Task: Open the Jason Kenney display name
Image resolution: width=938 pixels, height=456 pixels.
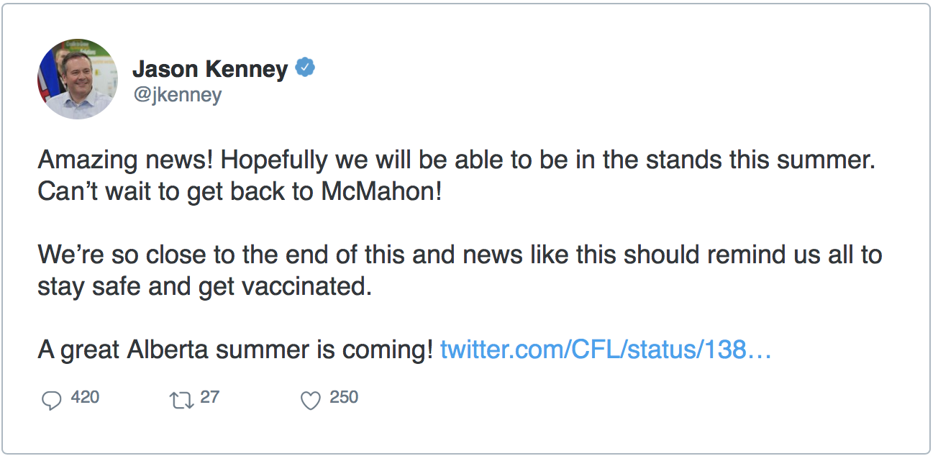Action: click(210, 69)
